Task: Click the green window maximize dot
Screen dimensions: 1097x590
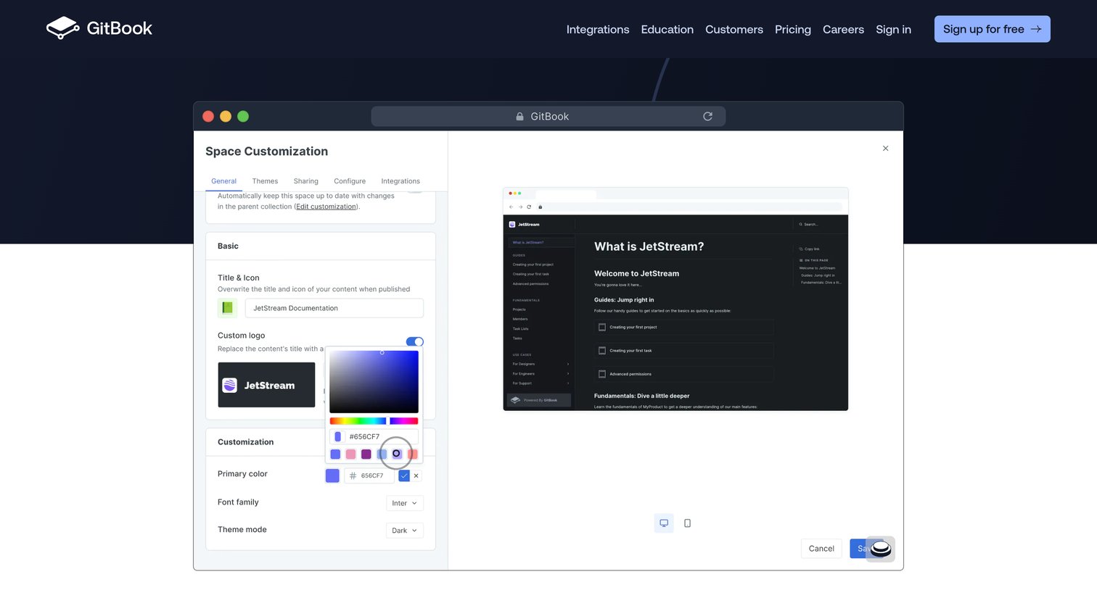Action: (x=243, y=116)
